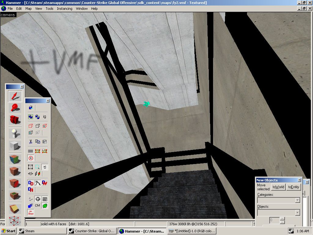This screenshot has height=235, width=313.
Task: Toggle the 'ig' ignore groups button
Action: [45, 117]
